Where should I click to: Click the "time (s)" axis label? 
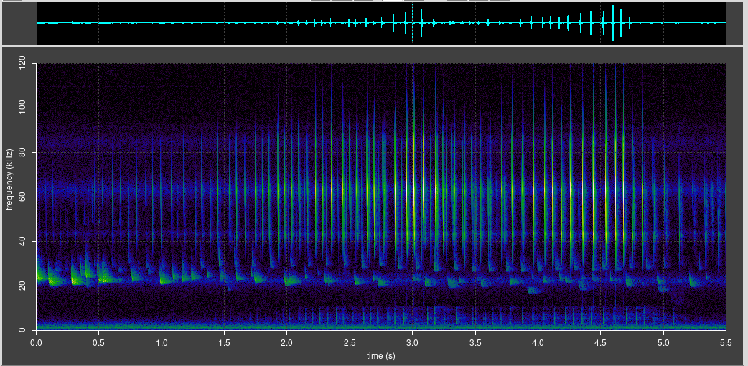380,355
